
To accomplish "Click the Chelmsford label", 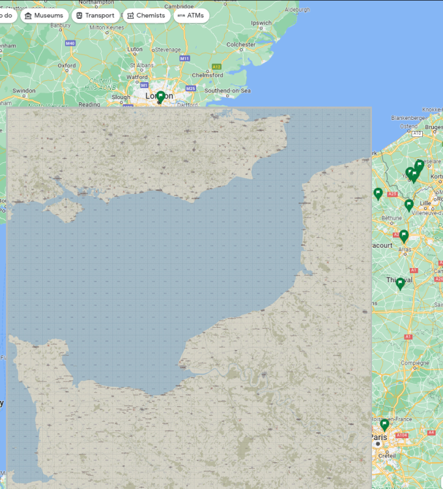I will [207, 75].
